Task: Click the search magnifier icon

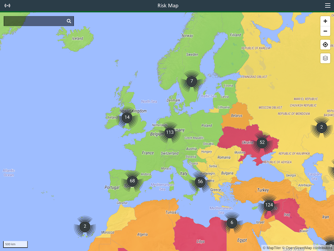Action: point(69,21)
